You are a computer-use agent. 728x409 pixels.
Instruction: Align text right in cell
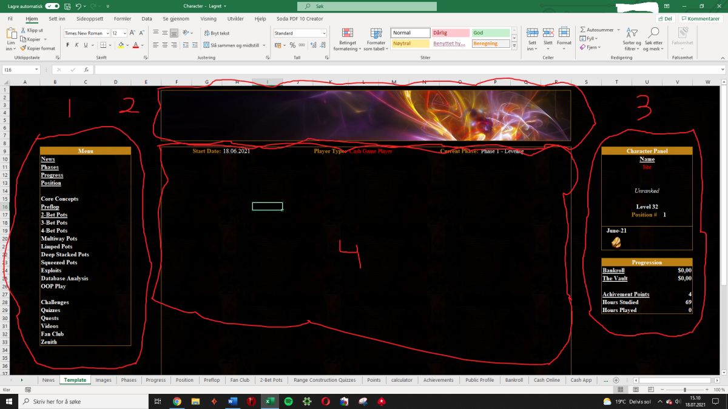174,45
